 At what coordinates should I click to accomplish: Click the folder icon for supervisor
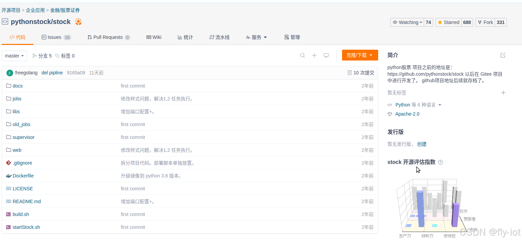tap(9, 137)
